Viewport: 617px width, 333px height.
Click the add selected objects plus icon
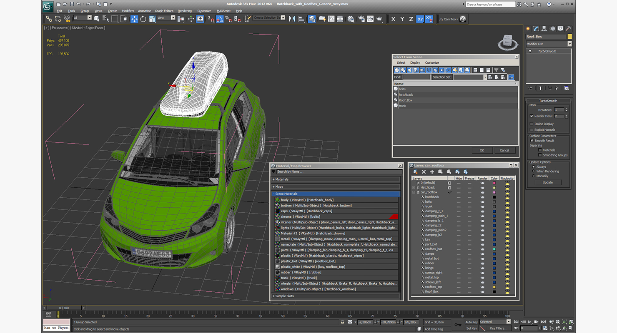point(432,171)
